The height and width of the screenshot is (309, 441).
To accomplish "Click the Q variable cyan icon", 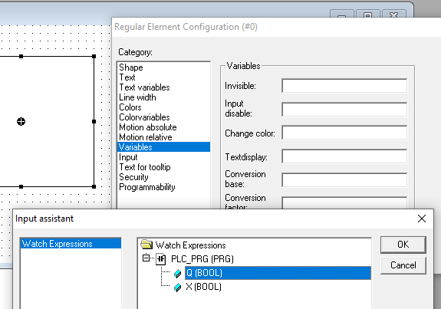I will (177, 273).
